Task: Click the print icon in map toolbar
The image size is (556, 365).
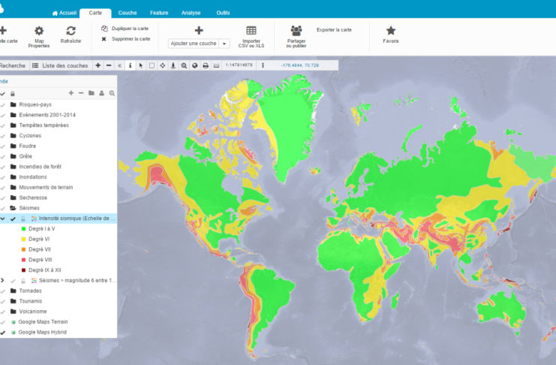Action: point(206,66)
